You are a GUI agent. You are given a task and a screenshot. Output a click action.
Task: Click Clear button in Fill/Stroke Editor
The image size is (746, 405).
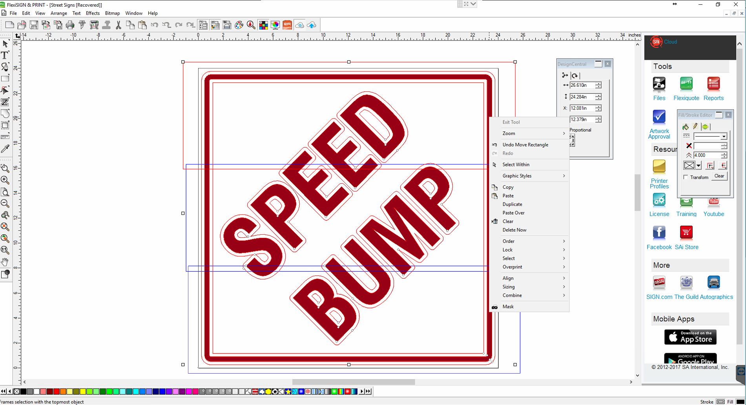coord(719,176)
